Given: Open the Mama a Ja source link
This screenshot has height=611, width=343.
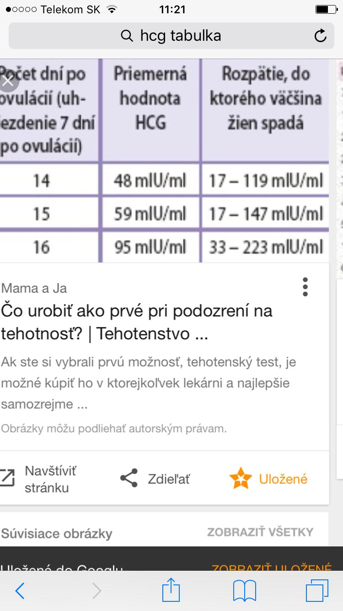Looking at the screenshot, I should coord(34,288).
